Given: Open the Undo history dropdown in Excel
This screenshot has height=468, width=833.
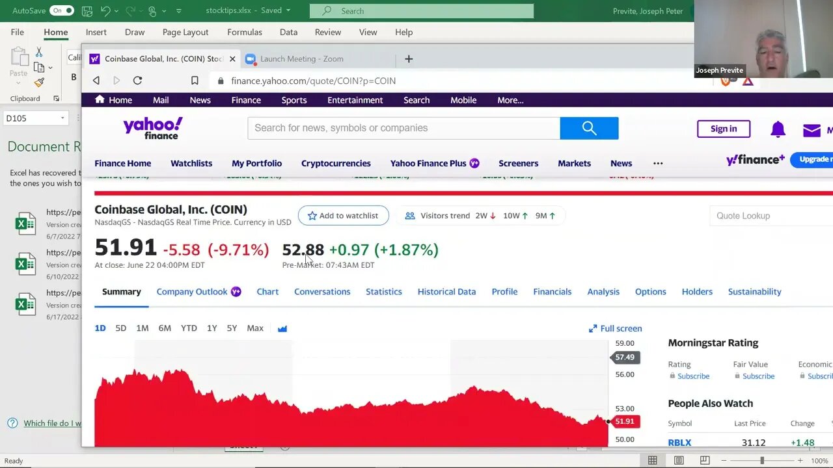Looking at the screenshot, I should (116, 11).
